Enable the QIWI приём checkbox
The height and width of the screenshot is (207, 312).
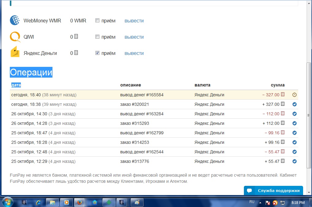(x=97, y=36)
